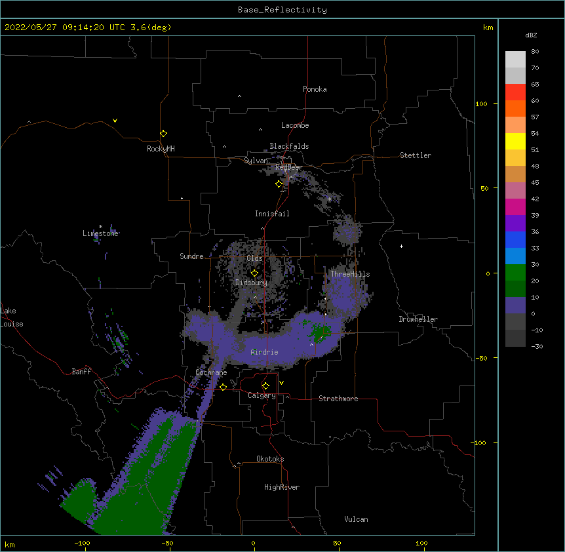
Task: Click the 80 value in dBZ legend
Action: tap(535, 52)
